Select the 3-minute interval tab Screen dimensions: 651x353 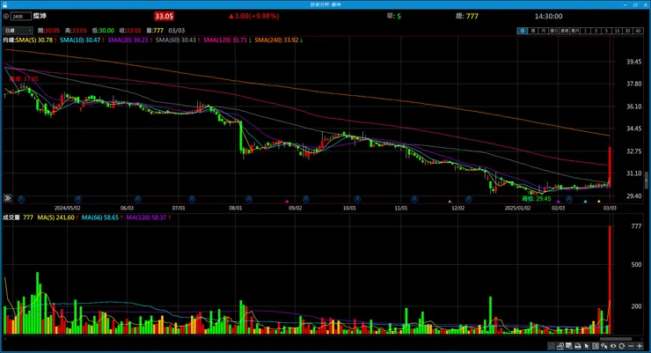pyautogui.click(x=596, y=31)
